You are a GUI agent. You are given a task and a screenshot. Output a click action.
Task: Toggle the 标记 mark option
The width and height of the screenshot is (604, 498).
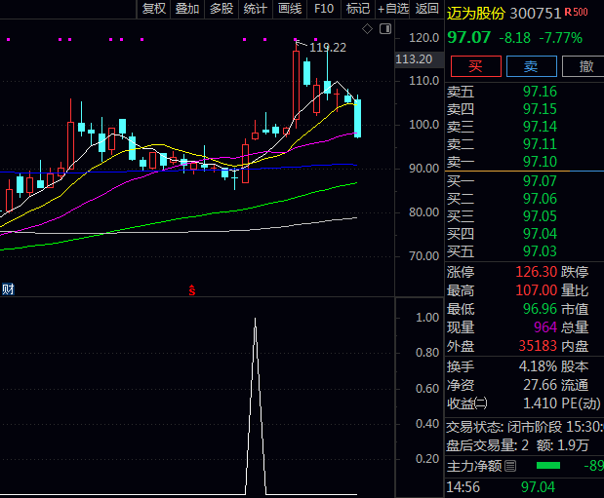coord(358,9)
